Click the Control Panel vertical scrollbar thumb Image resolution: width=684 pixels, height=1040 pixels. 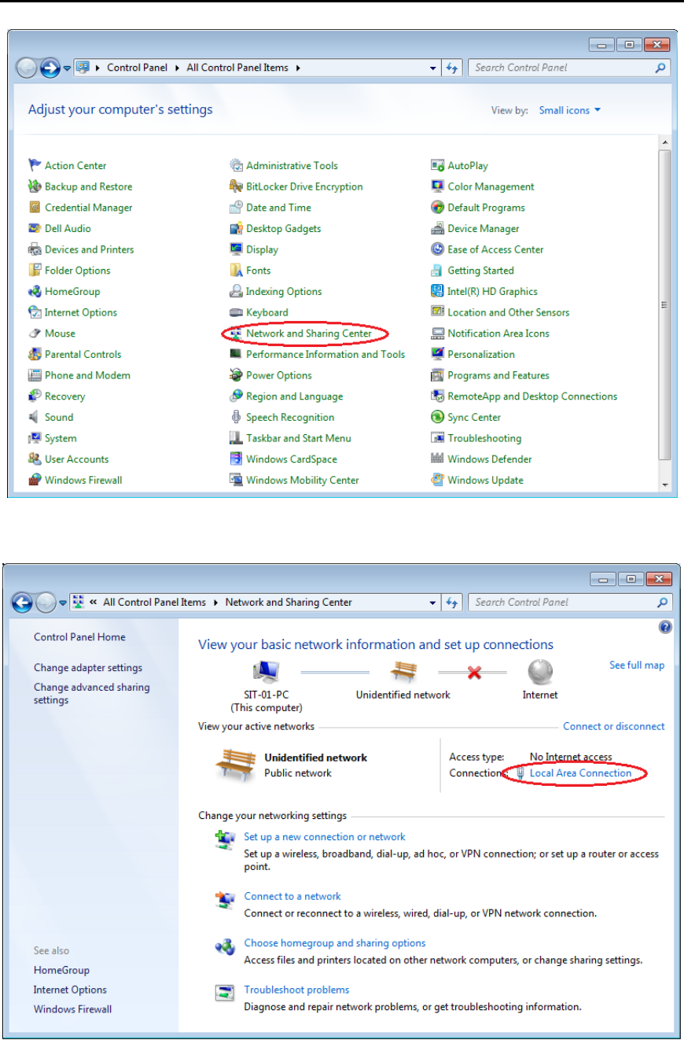click(664, 304)
